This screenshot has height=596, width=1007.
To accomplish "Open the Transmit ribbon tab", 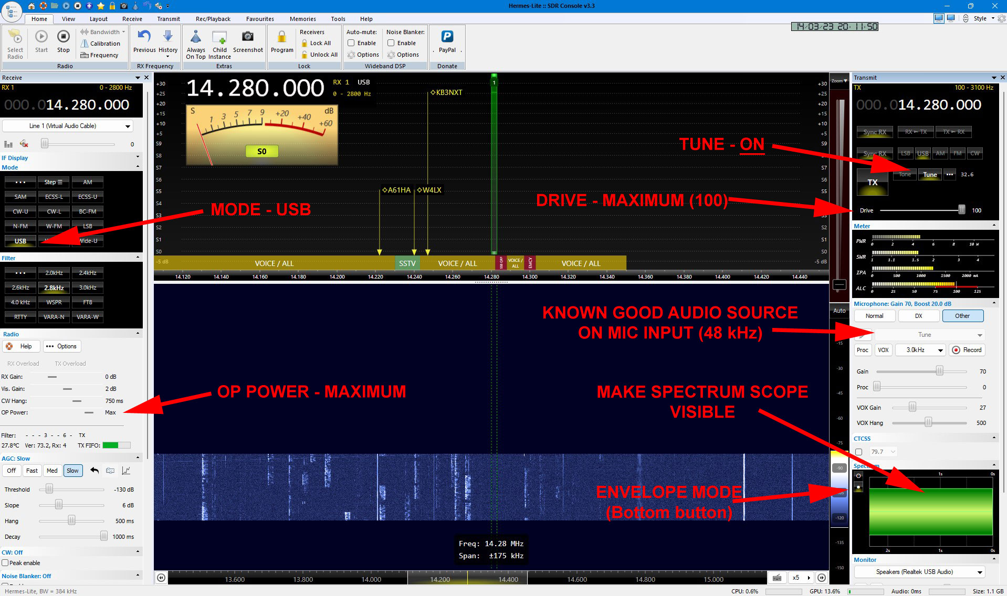I will [x=168, y=19].
